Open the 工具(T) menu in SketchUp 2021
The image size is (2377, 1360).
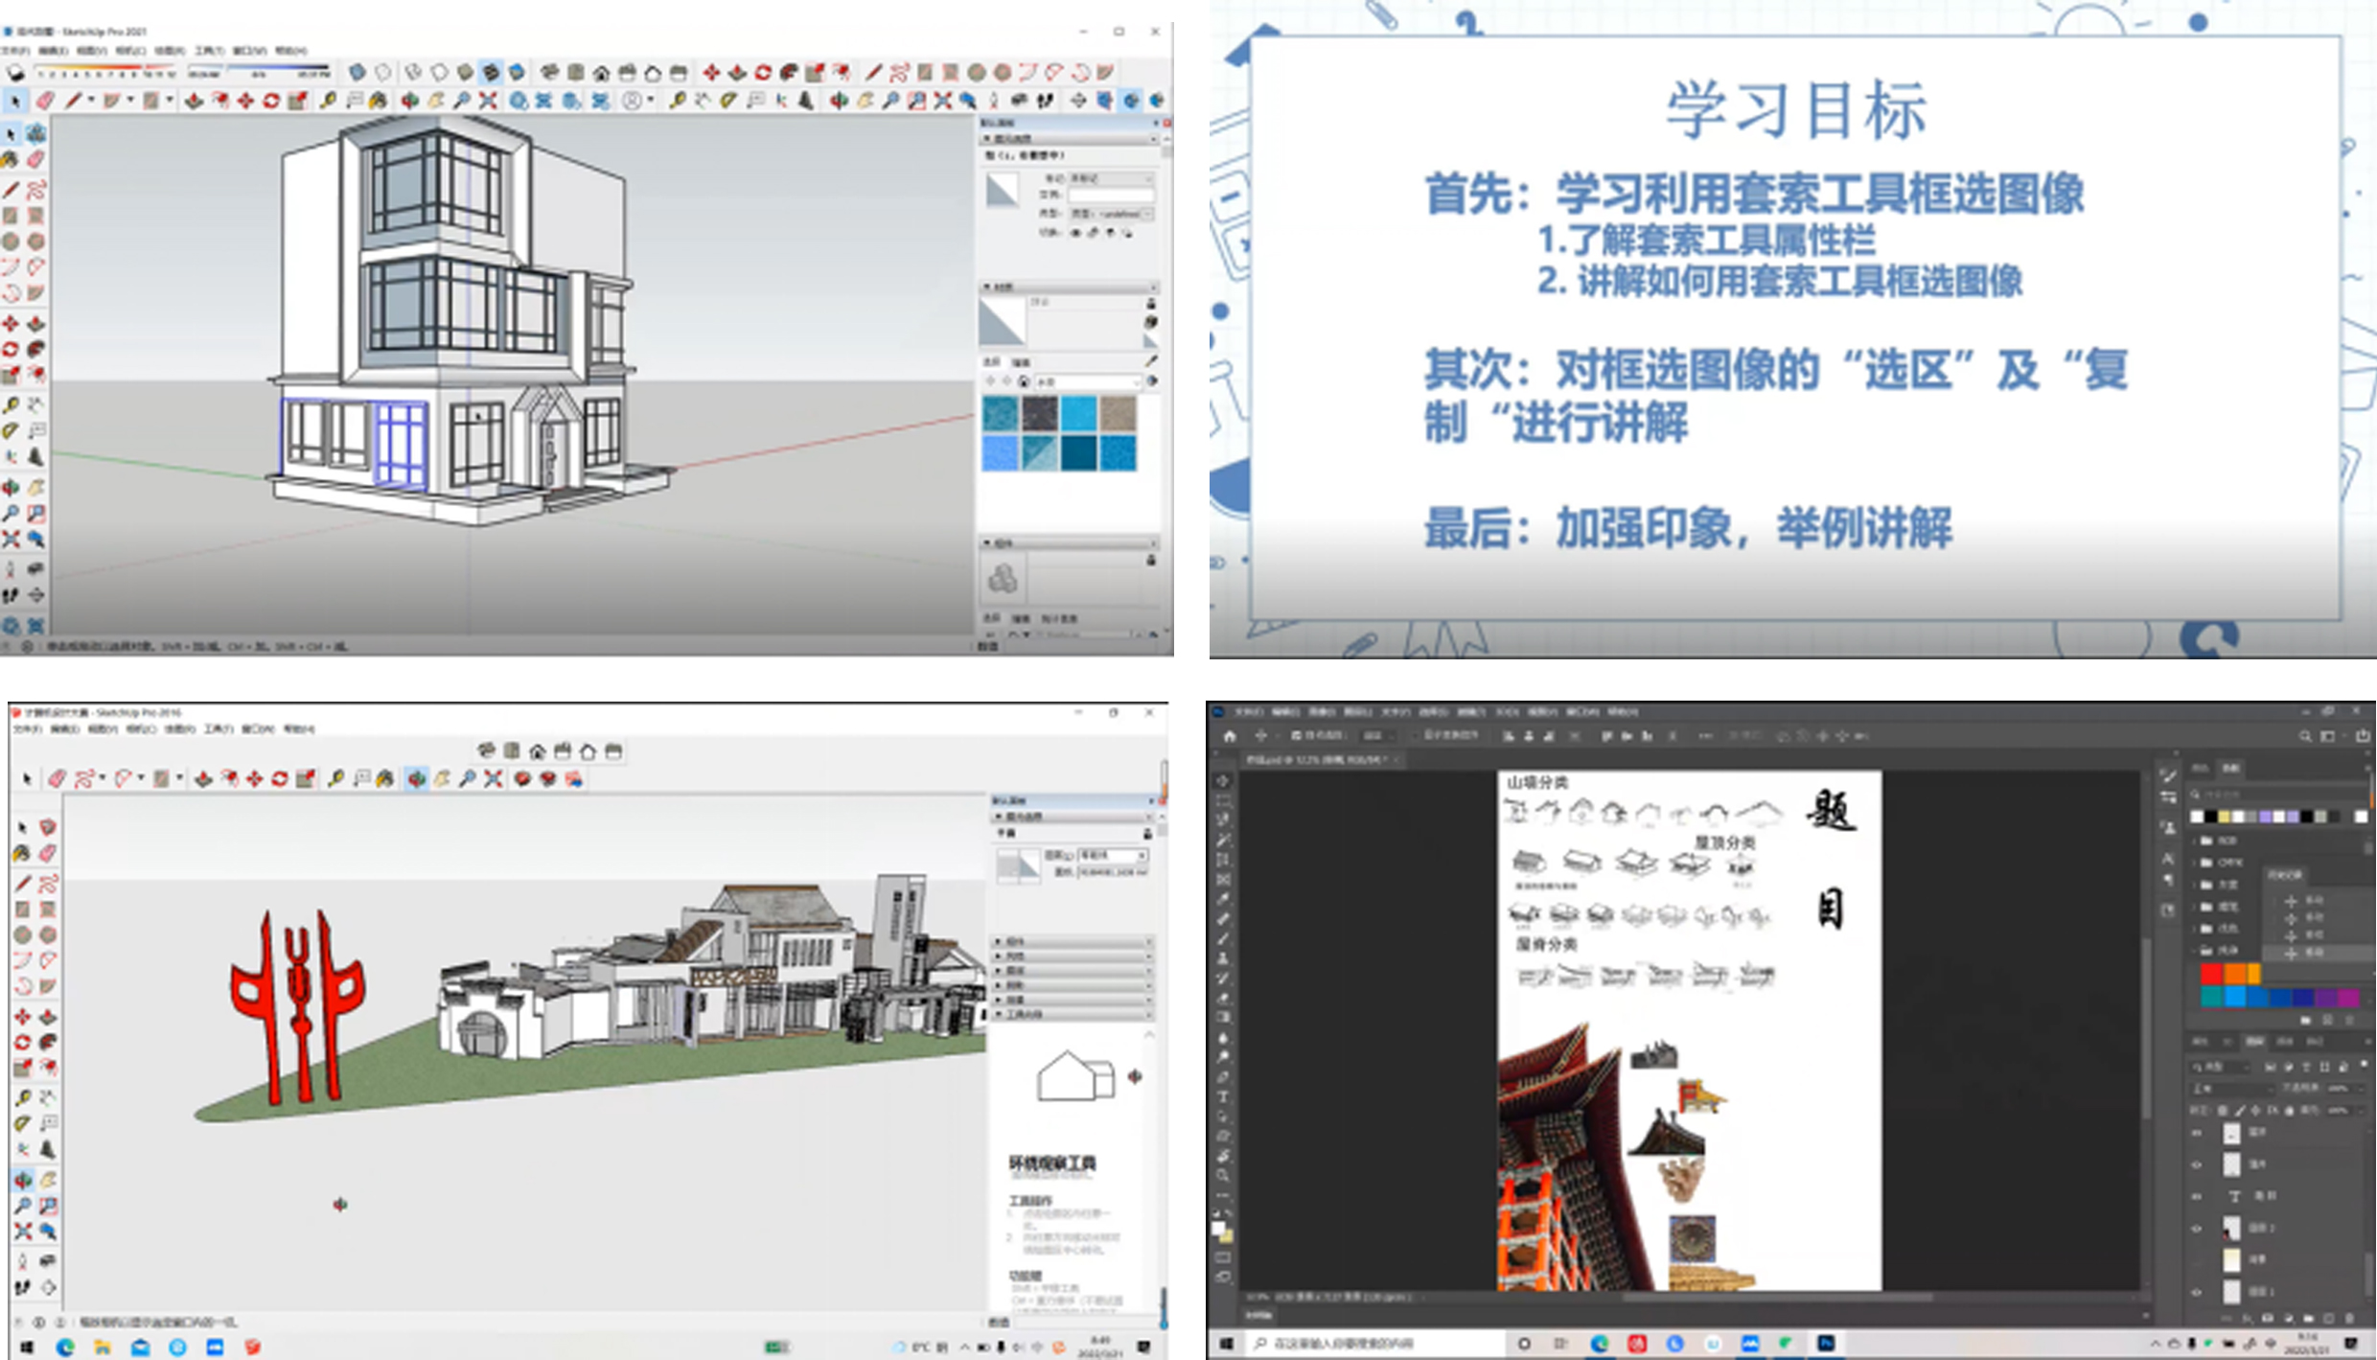[209, 51]
